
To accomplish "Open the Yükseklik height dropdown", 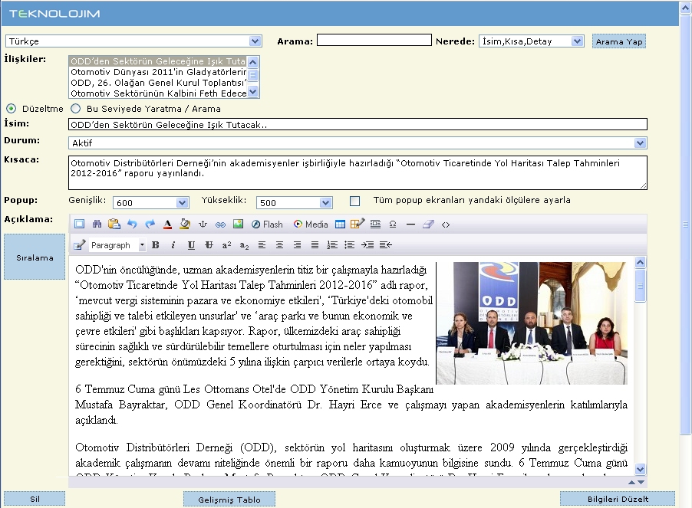I will (x=295, y=202).
